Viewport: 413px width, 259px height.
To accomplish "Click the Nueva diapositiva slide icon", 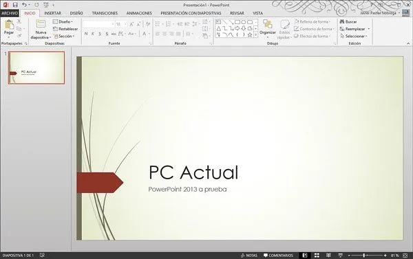I will coord(41,24).
